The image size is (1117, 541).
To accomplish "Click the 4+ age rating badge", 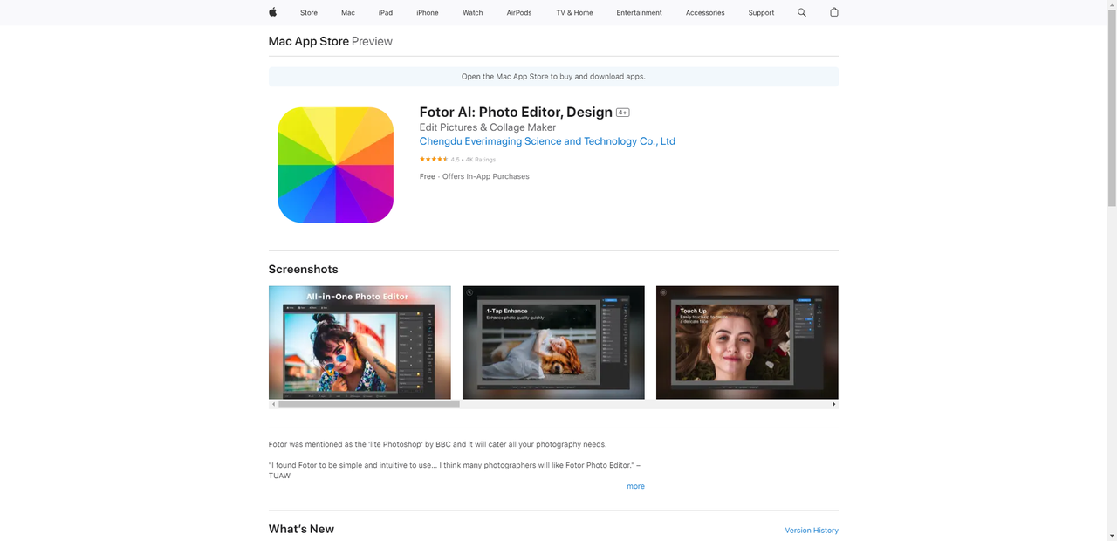I will click(x=623, y=113).
